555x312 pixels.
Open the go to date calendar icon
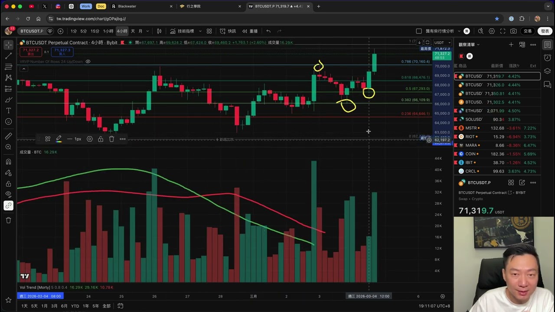(121, 306)
